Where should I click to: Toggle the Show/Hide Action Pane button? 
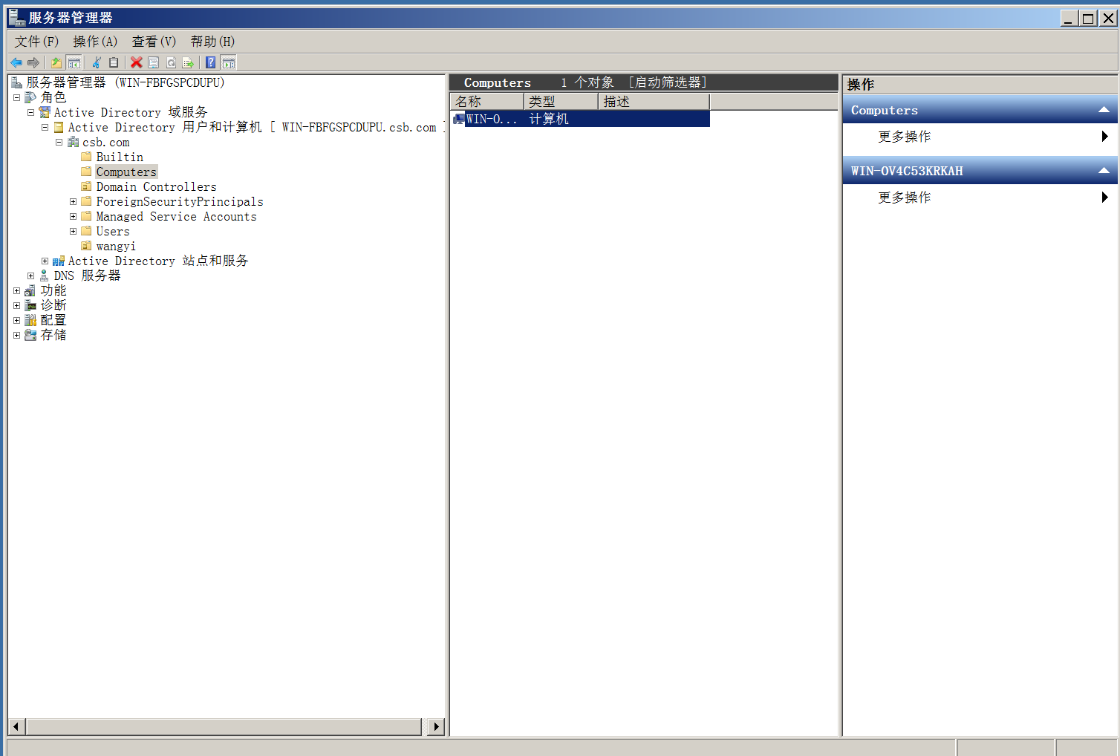(x=229, y=62)
